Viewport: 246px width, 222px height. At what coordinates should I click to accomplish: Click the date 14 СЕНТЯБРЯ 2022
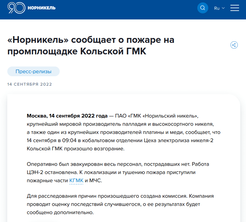coord(30,84)
